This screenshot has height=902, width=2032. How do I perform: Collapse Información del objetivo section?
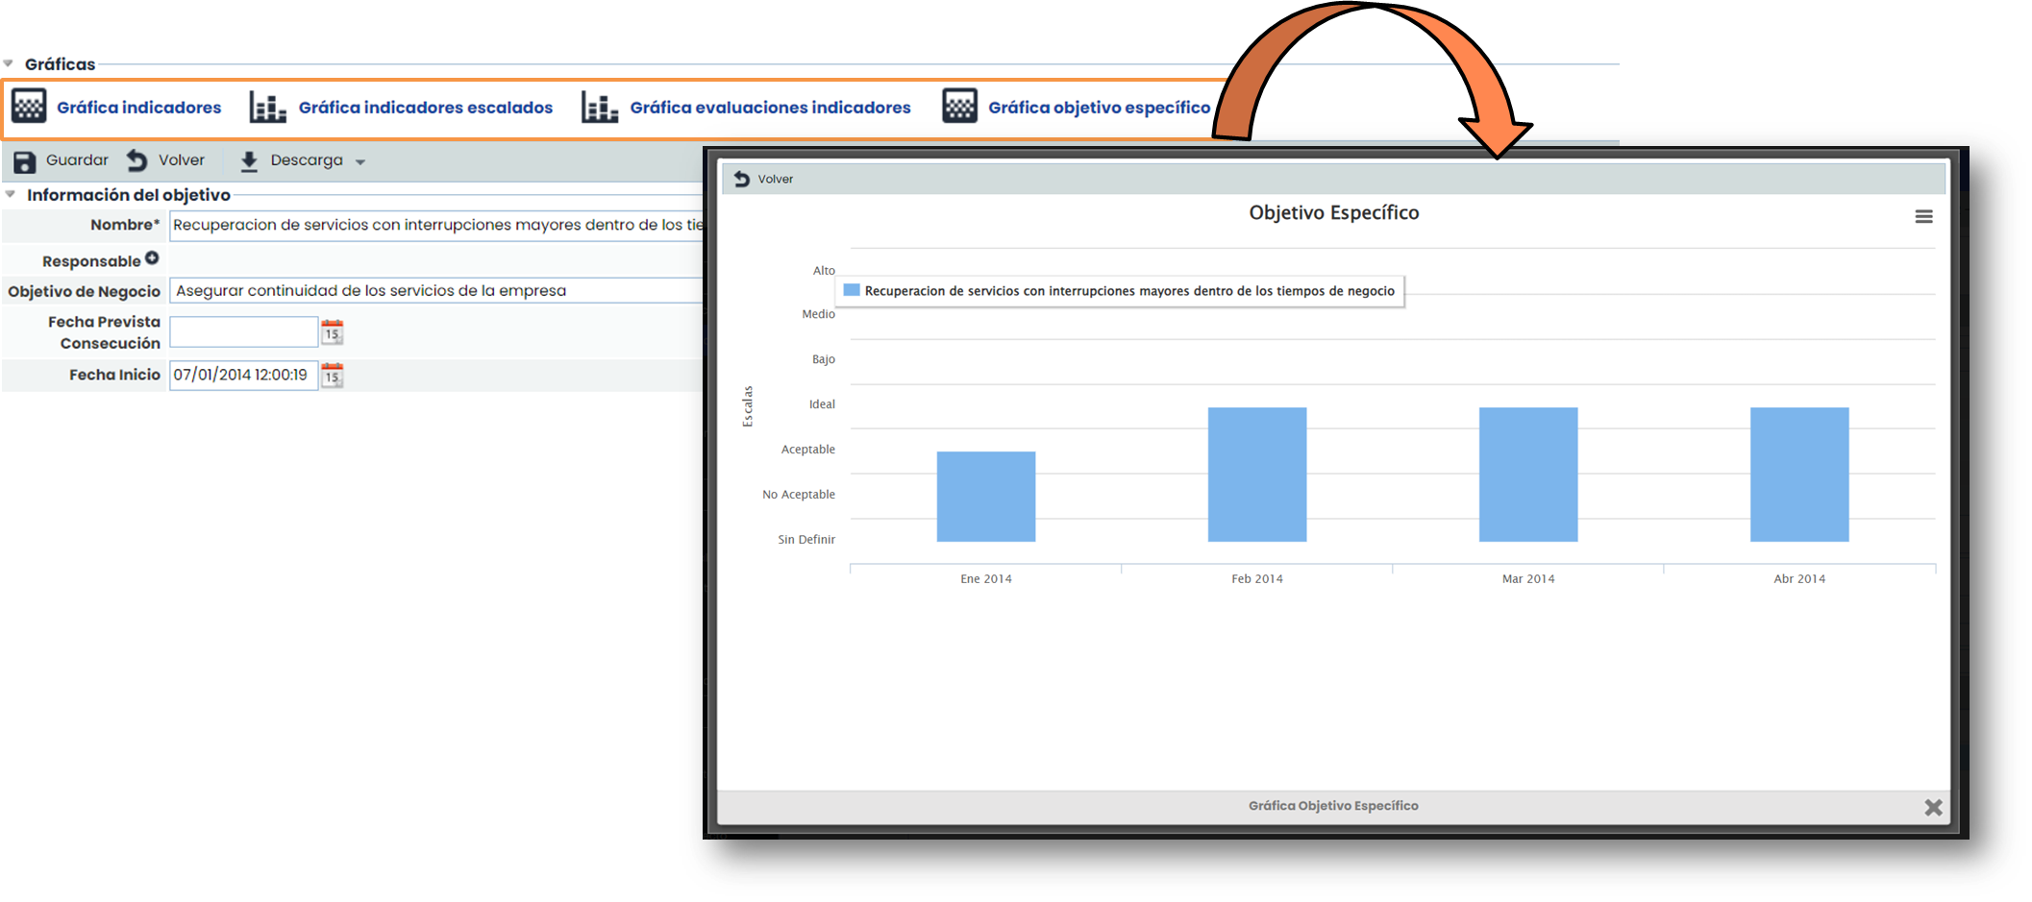point(11,195)
